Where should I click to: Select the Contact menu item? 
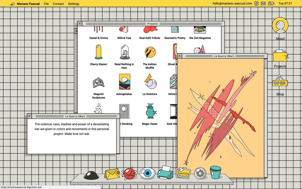(x=58, y=4)
